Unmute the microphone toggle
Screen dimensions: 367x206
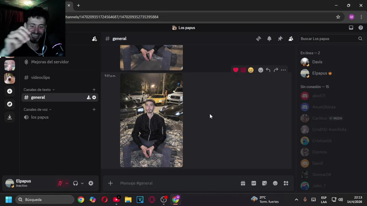pos(60,183)
